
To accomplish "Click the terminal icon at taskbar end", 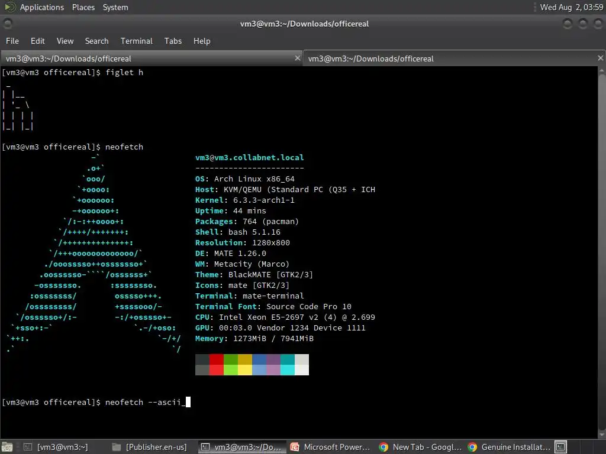I will [x=561, y=447].
